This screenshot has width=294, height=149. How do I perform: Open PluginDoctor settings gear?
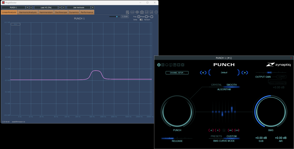[156, 12]
